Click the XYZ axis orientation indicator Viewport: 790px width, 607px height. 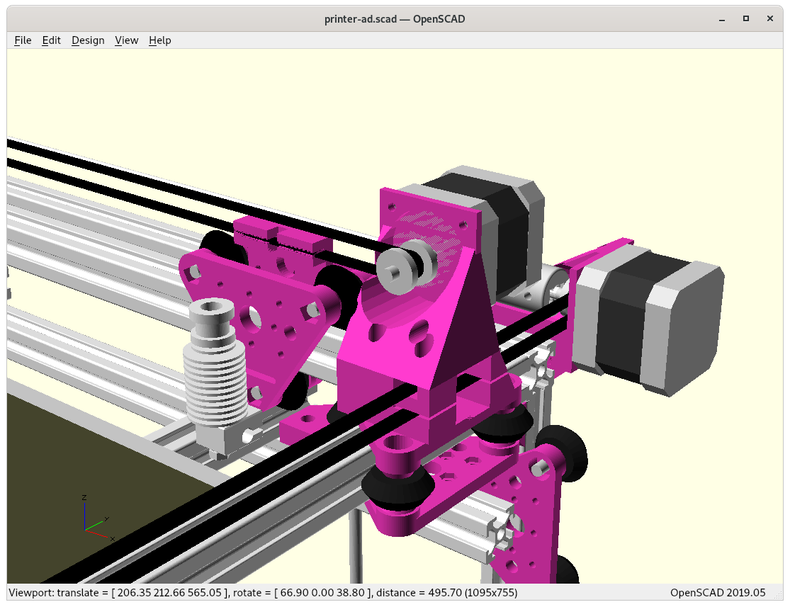click(94, 522)
